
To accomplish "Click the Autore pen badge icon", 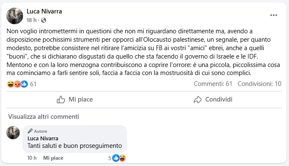I will [x=30, y=131].
